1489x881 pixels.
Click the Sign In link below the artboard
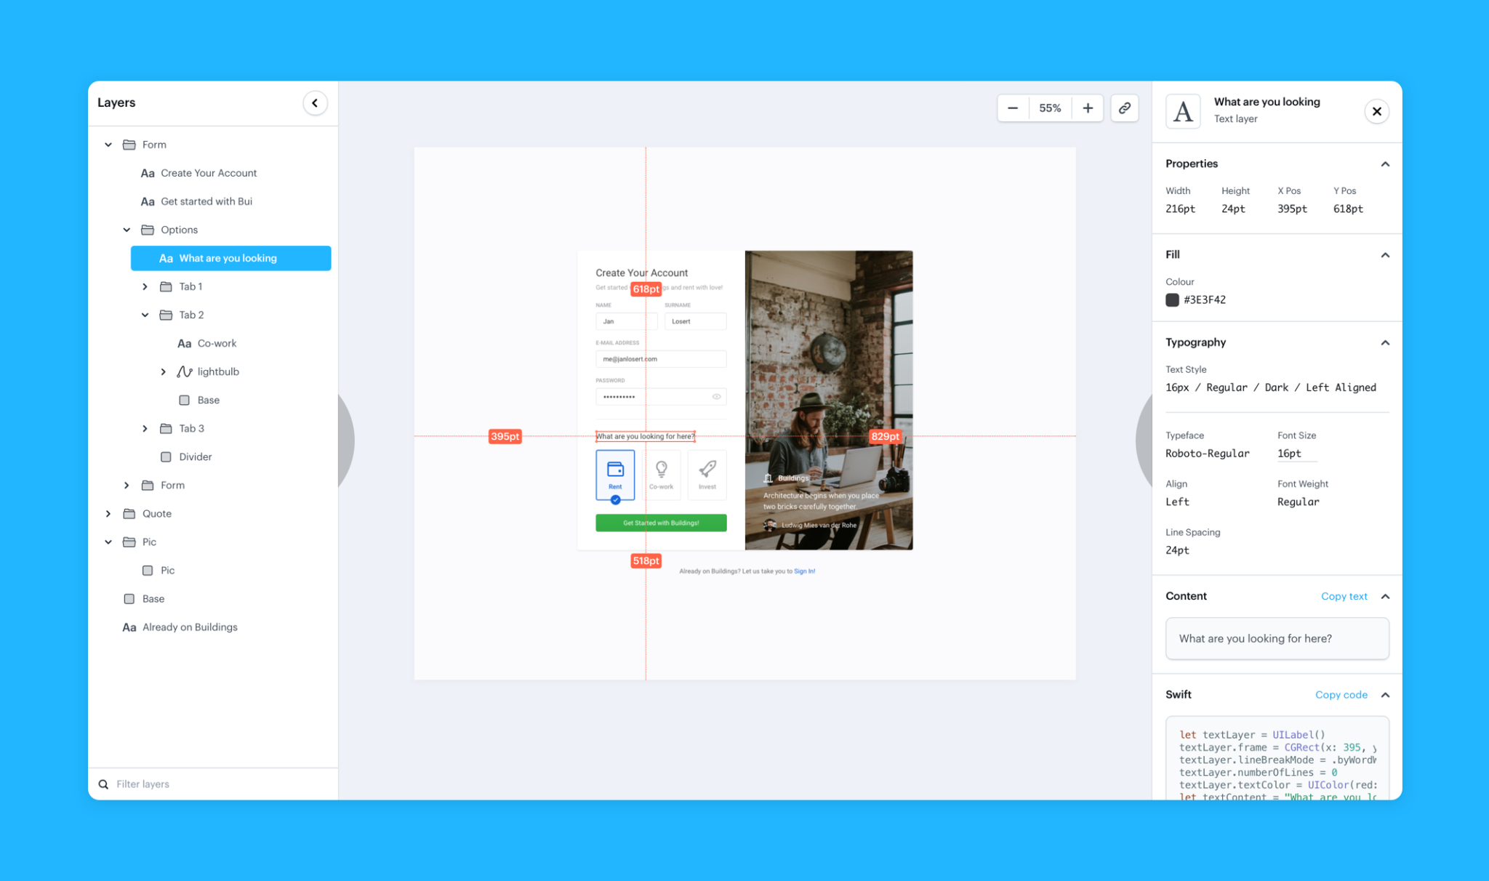click(804, 571)
